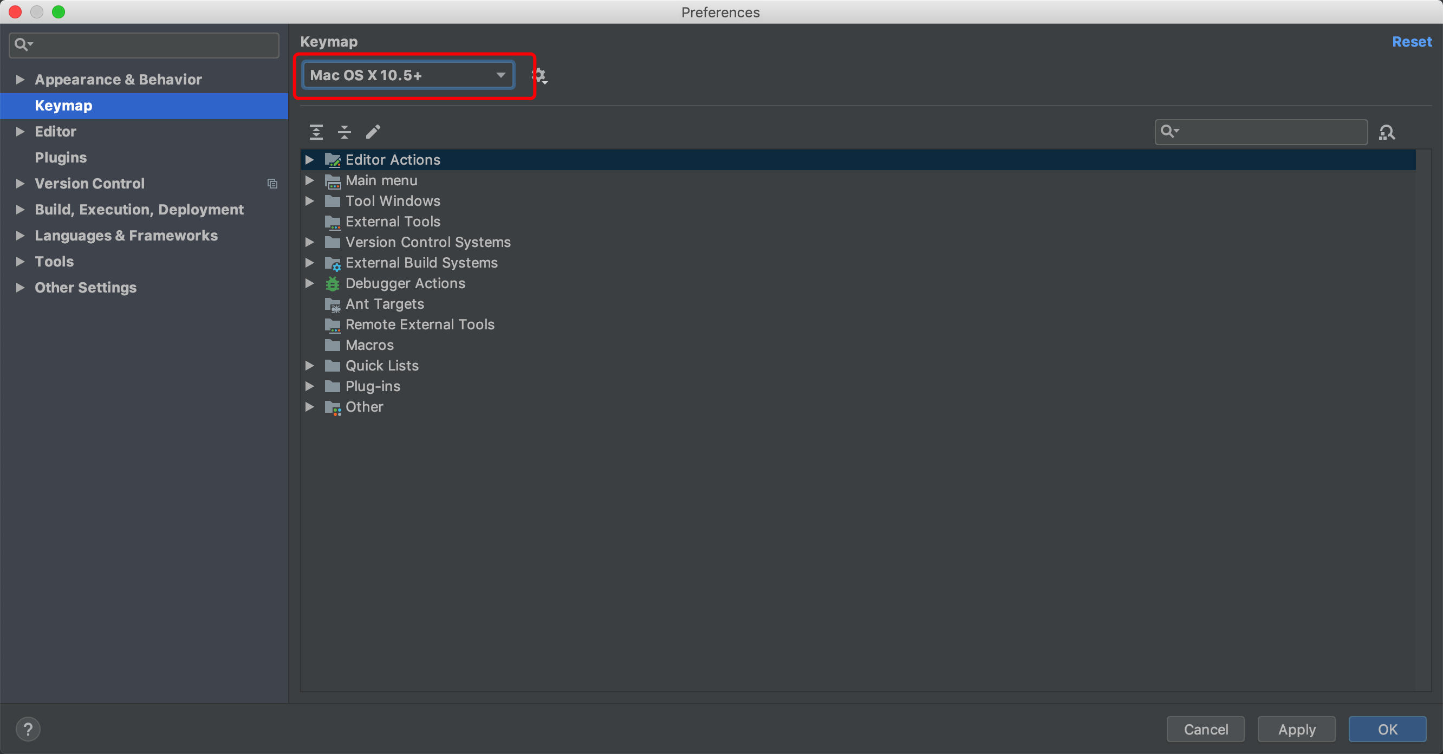Click the Main menu folder icon

pos(333,181)
